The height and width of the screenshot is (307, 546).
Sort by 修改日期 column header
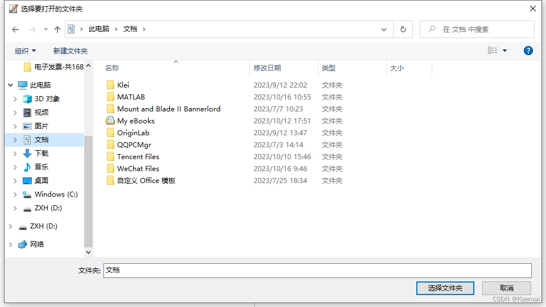point(267,68)
